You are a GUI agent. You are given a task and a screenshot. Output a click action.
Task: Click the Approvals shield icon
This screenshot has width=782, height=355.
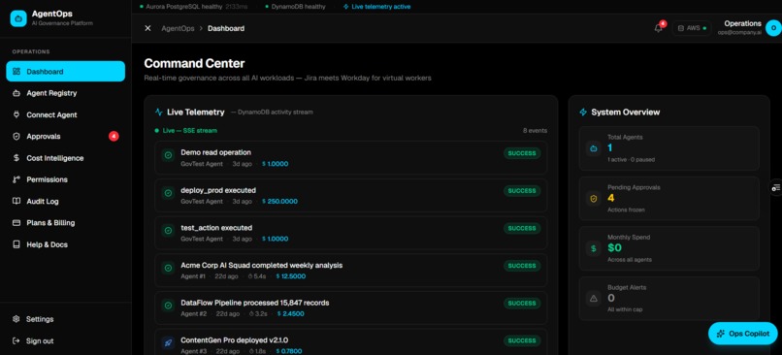click(x=16, y=136)
